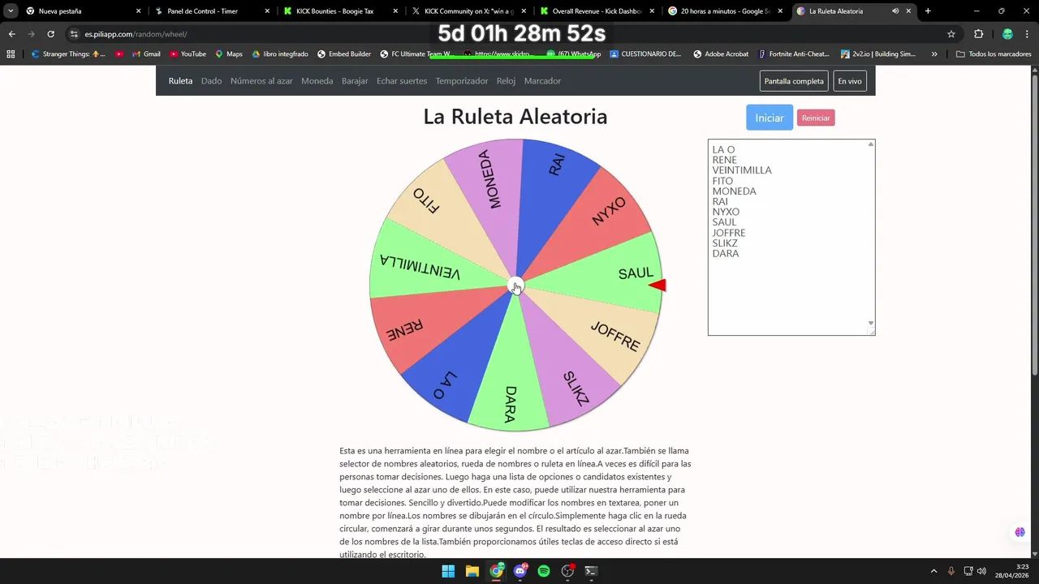Screen dimensions: 1039x584
Task: Click inside the names list textarea
Action: [x=791, y=237]
